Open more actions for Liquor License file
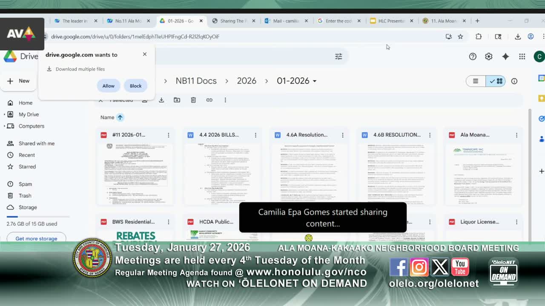The image size is (545, 306). [x=516, y=222]
